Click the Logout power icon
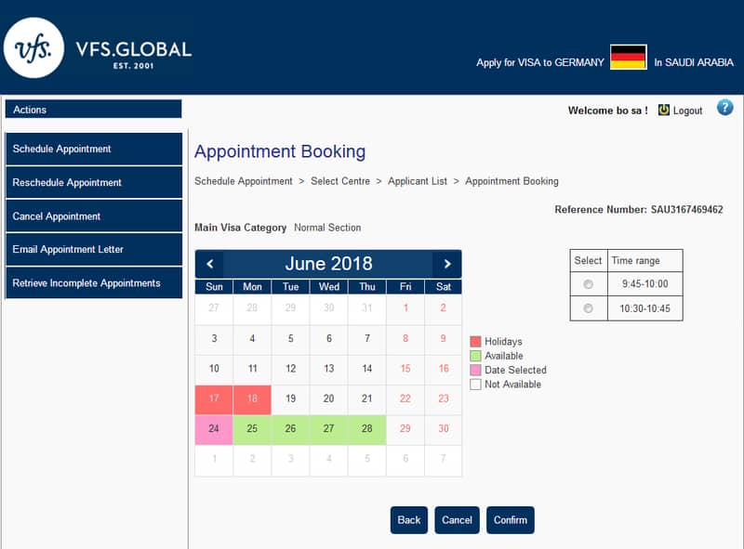The width and height of the screenshot is (744, 549). pos(663,110)
